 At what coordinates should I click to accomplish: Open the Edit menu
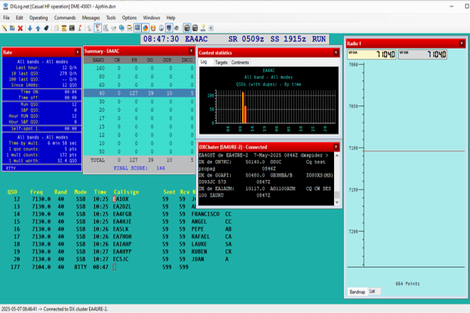19,18
